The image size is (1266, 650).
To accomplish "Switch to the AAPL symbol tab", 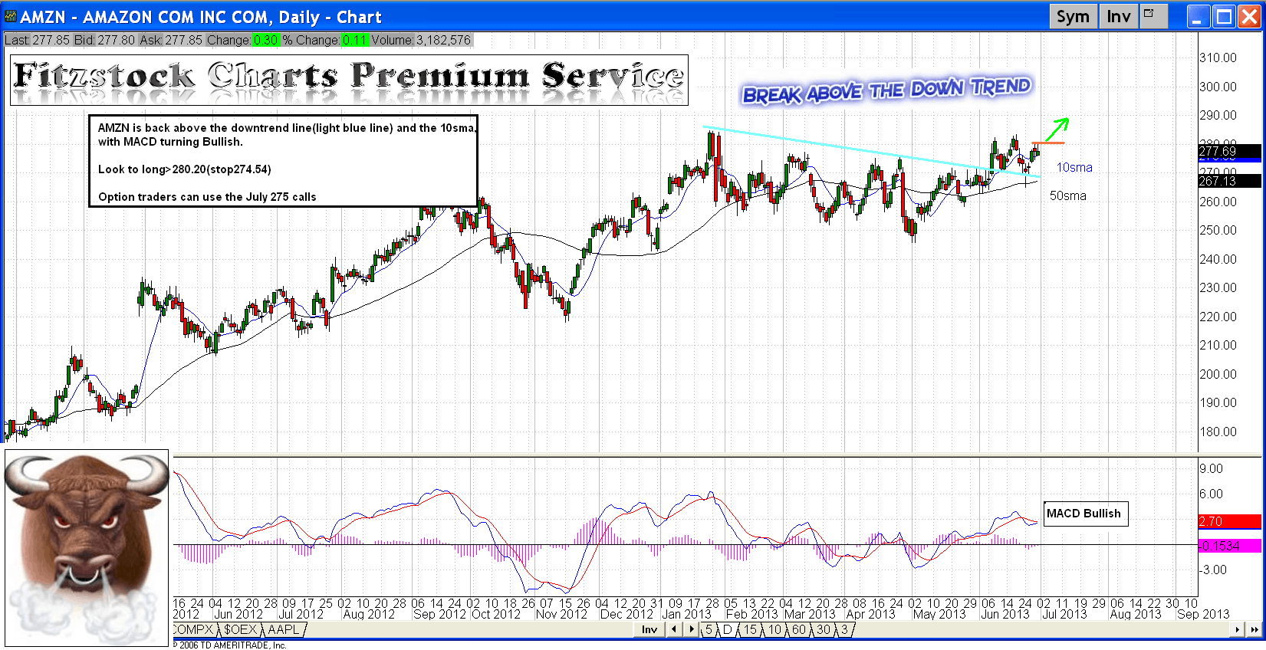I will coord(283,629).
